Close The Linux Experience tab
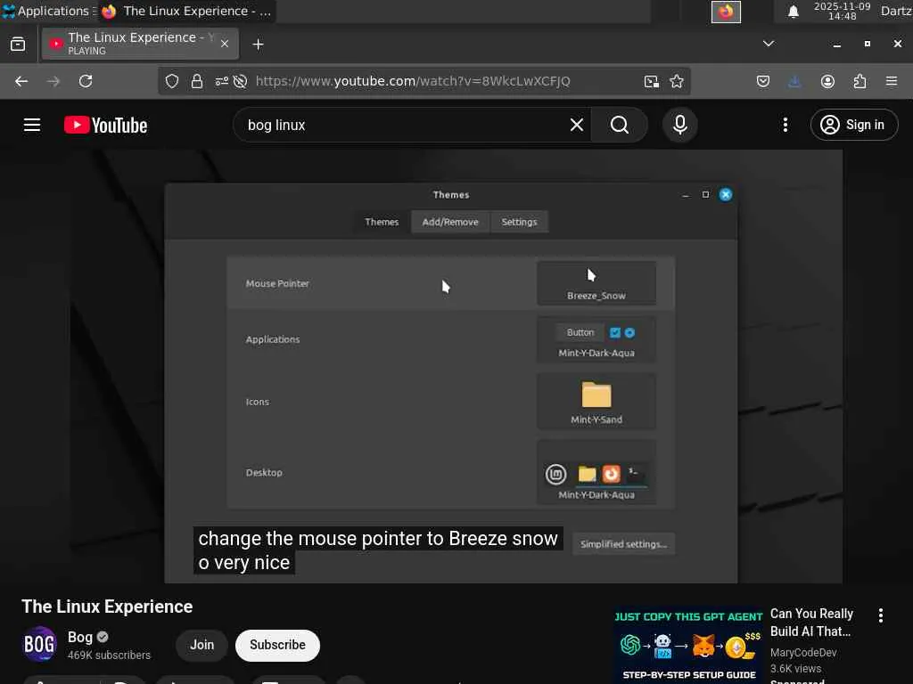 [x=225, y=44]
